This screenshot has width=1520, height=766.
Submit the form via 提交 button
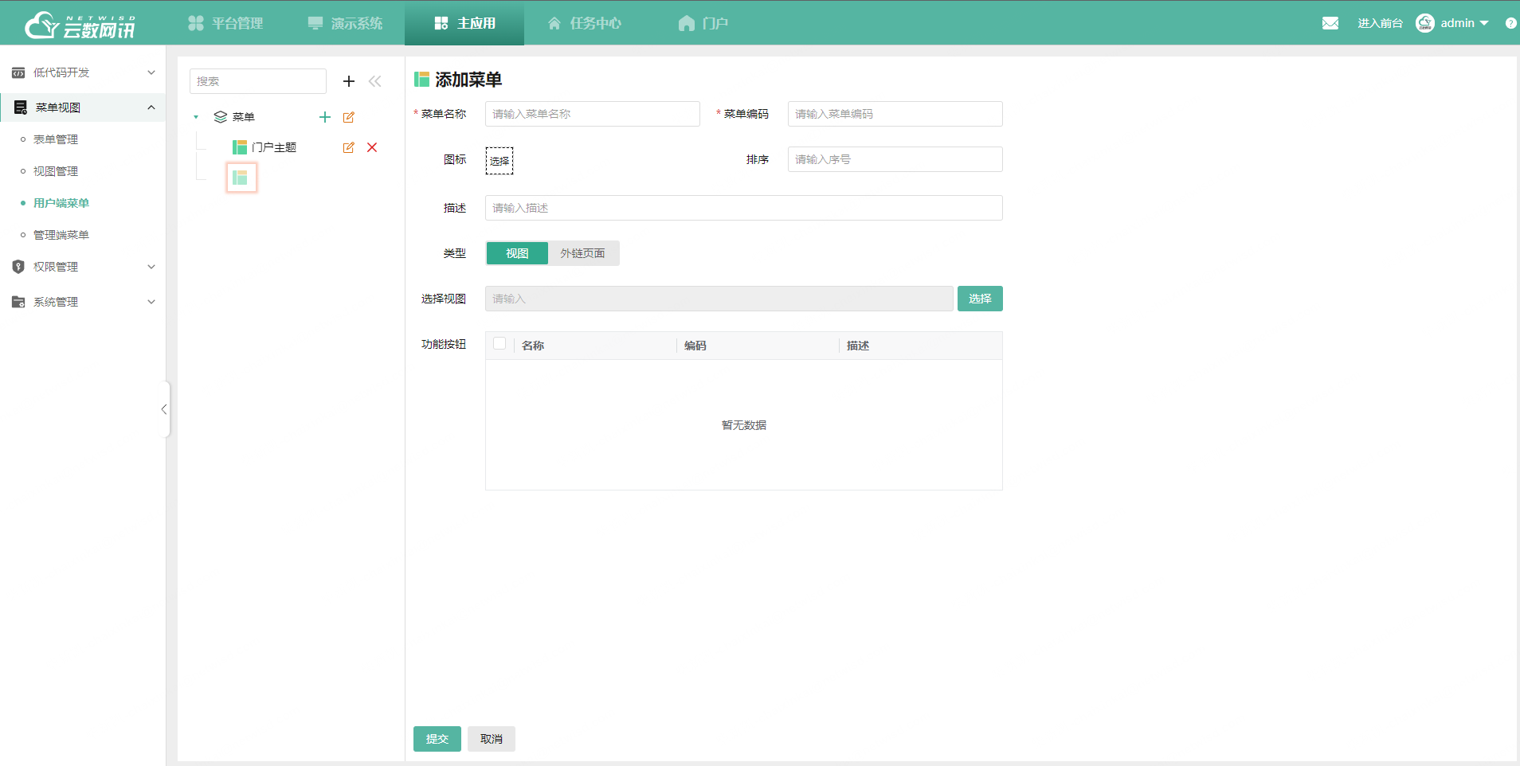pos(437,738)
